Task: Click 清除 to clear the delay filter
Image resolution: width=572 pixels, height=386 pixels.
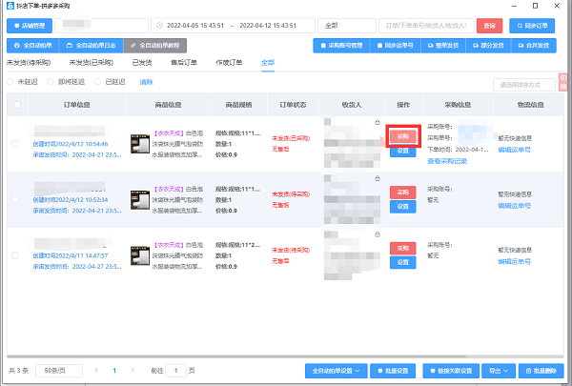Action: click(146, 82)
